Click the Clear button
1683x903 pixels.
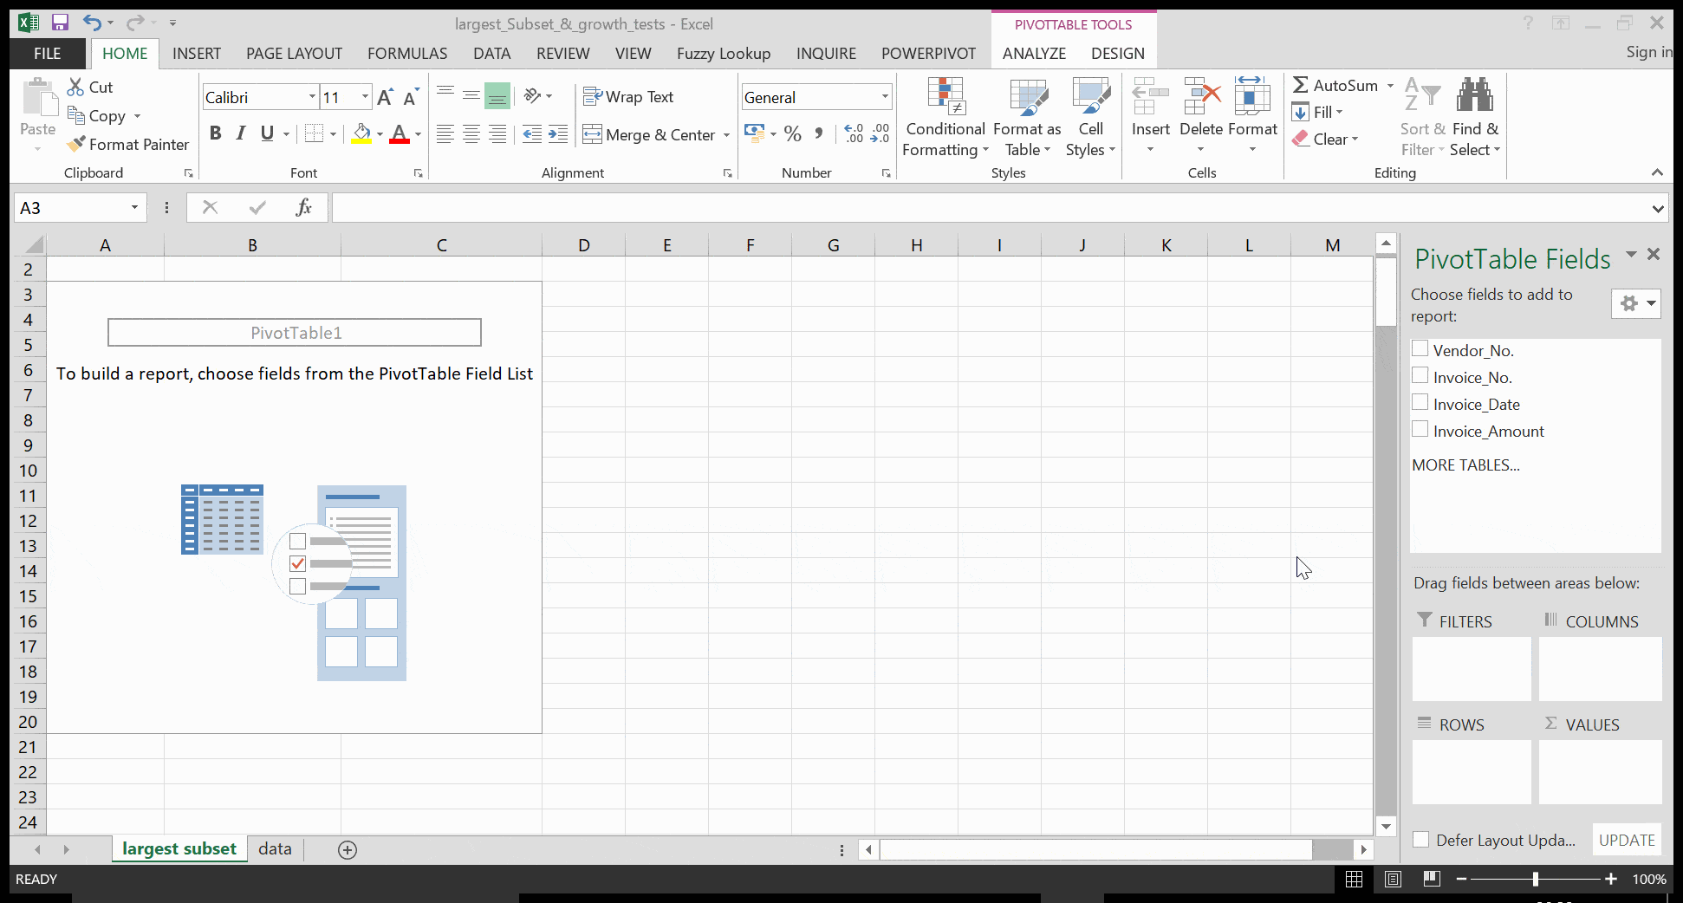pos(1325,139)
